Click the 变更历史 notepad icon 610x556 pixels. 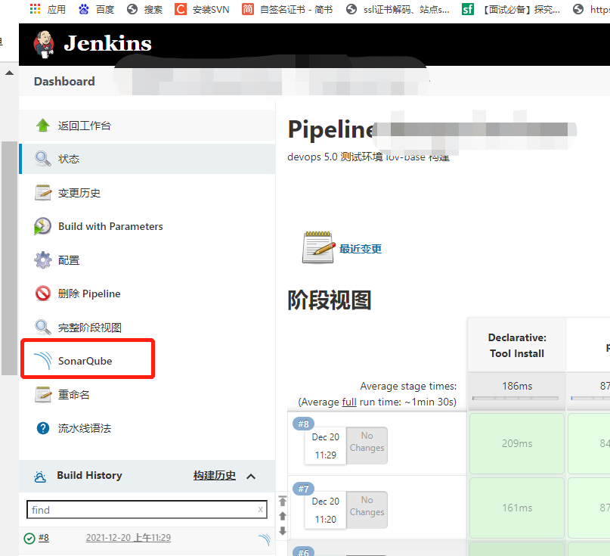click(x=42, y=192)
